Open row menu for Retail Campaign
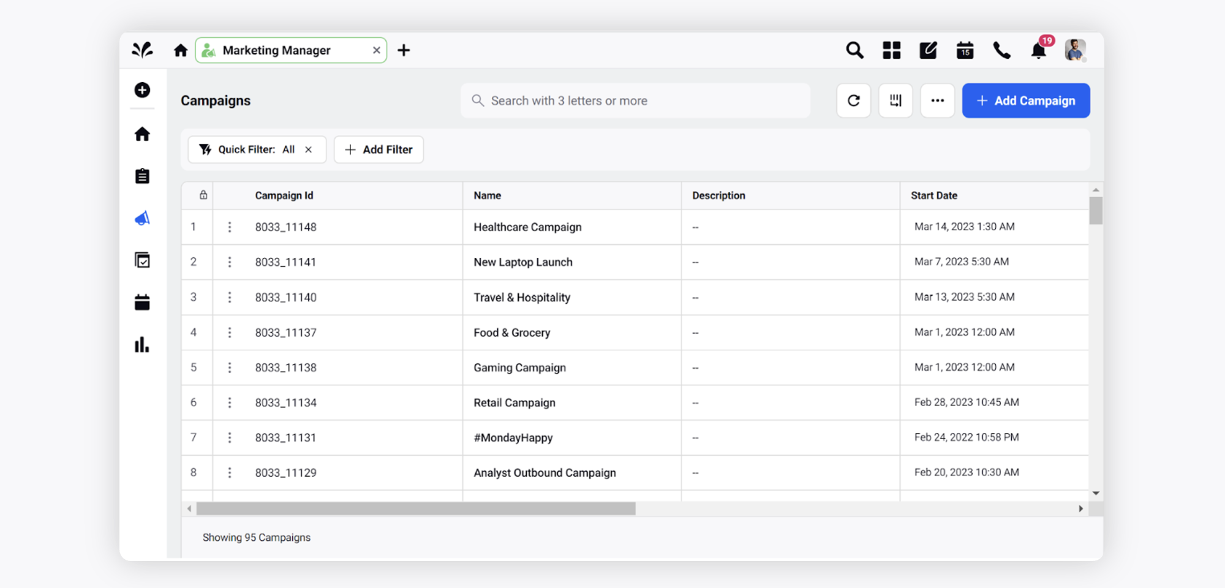 coord(230,402)
